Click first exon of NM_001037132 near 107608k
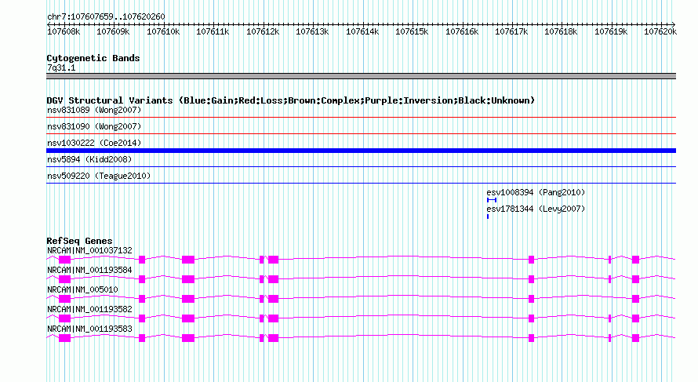This screenshot has height=382, width=698. [x=64, y=260]
